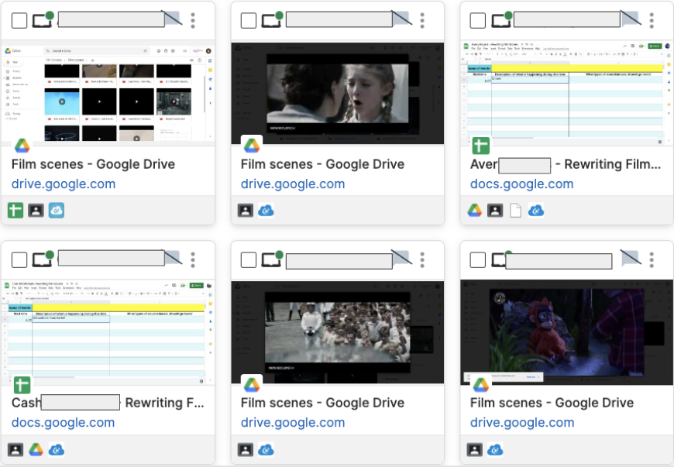The height and width of the screenshot is (467, 674).
Task: Click 'Film scenes - Google Drive' title under crowd scene
Action: (x=322, y=403)
